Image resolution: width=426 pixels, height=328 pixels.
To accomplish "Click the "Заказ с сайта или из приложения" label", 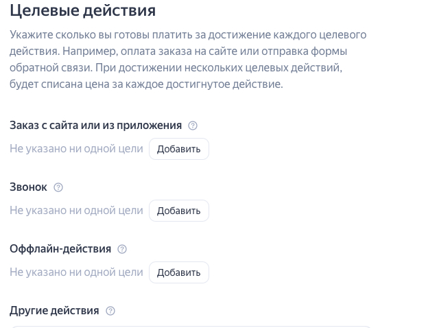I will coord(95,126).
